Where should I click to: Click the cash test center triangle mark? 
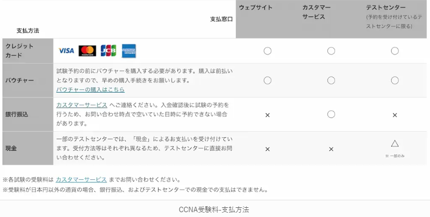point(394,143)
